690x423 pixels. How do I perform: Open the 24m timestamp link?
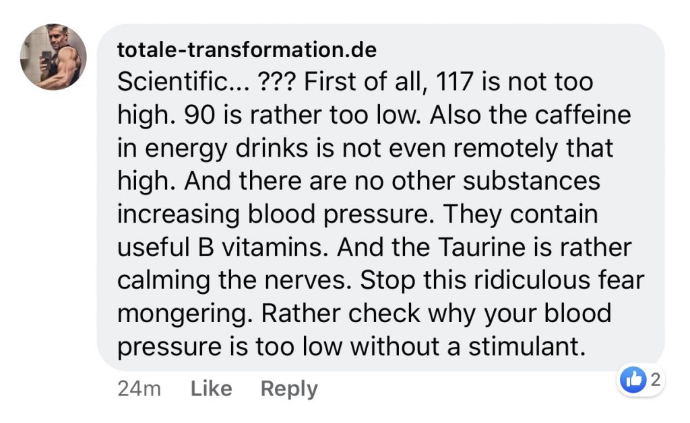pyautogui.click(x=139, y=389)
